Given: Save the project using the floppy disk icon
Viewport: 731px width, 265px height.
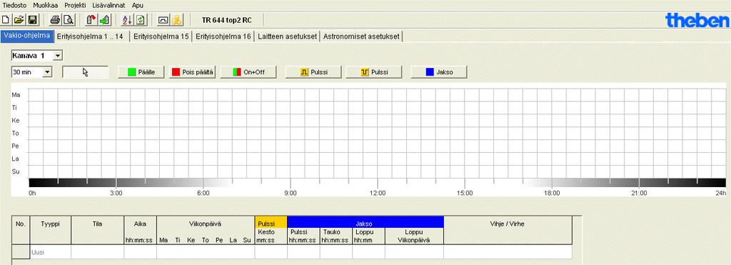Looking at the screenshot, I should (32, 20).
